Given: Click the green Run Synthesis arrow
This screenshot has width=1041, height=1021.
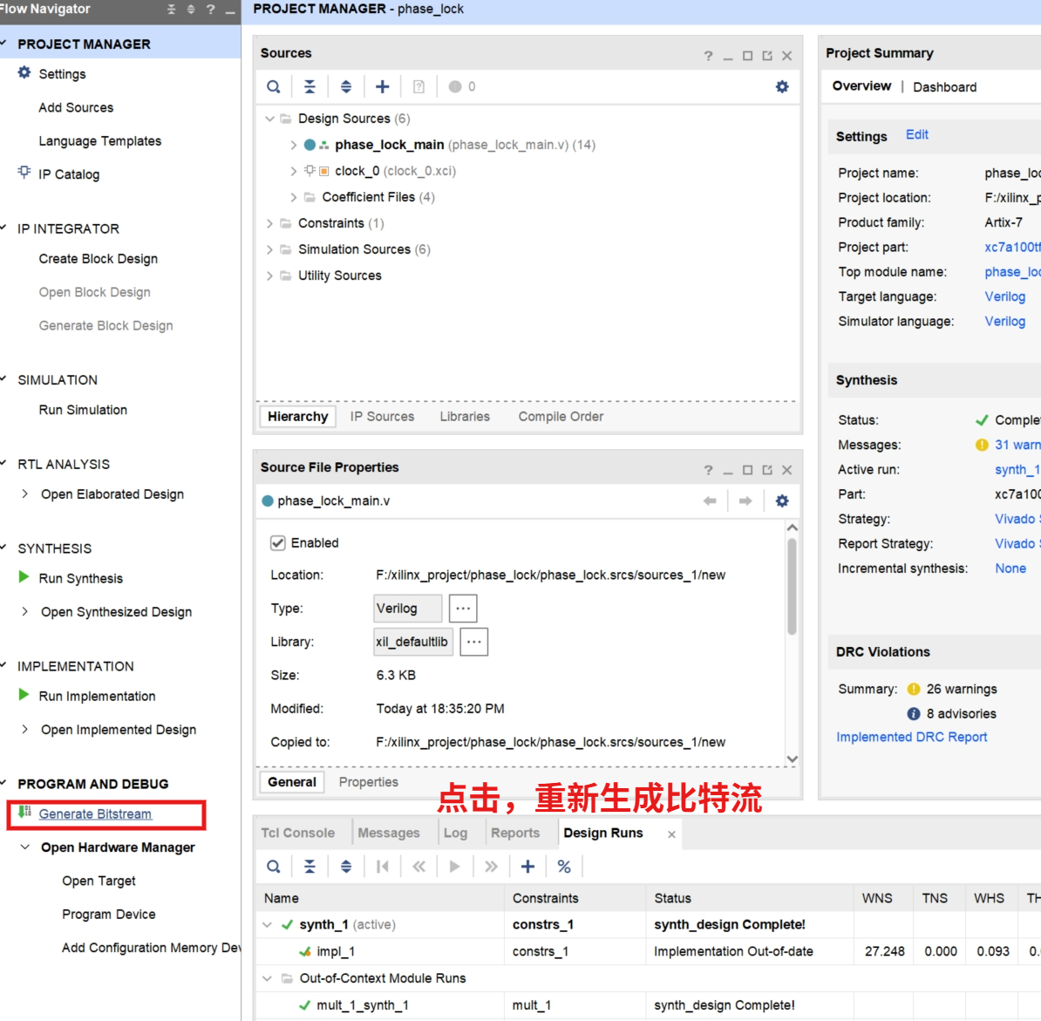Looking at the screenshot, I should [24, 577].
